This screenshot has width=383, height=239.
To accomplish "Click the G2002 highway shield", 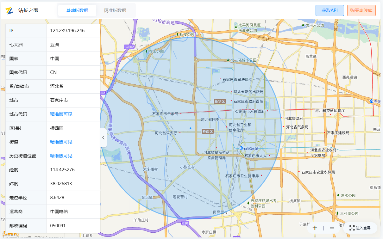I will pos(129,47).
